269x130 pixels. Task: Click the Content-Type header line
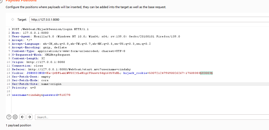[68, 51]
